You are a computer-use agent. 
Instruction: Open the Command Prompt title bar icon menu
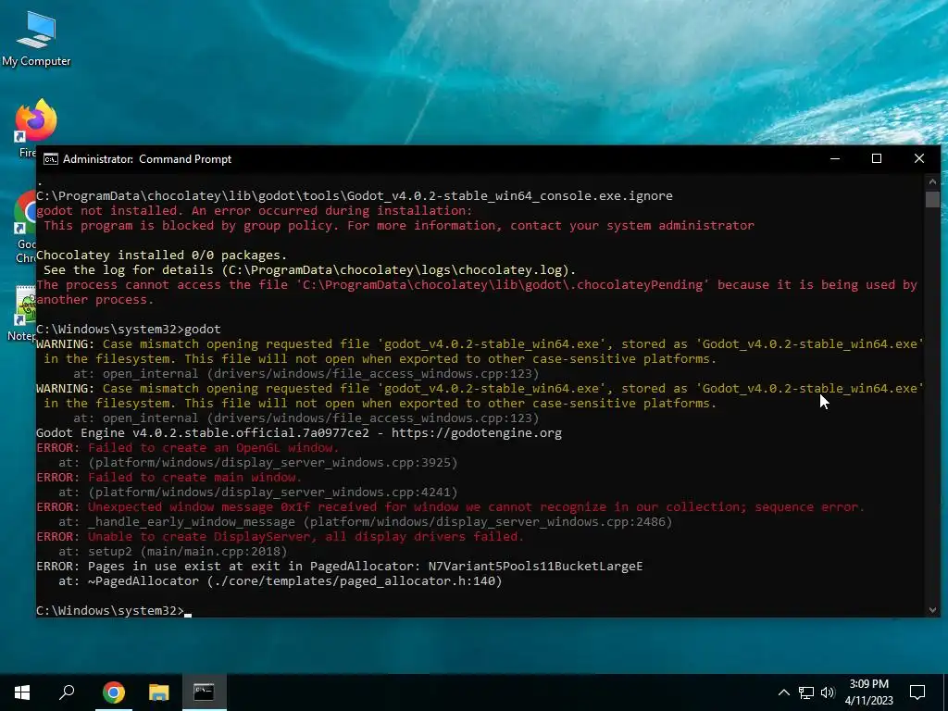[51, 159]
